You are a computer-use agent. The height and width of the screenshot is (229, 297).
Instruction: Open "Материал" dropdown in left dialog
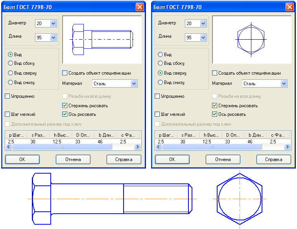pyautogui.click(x=134, y=84)
